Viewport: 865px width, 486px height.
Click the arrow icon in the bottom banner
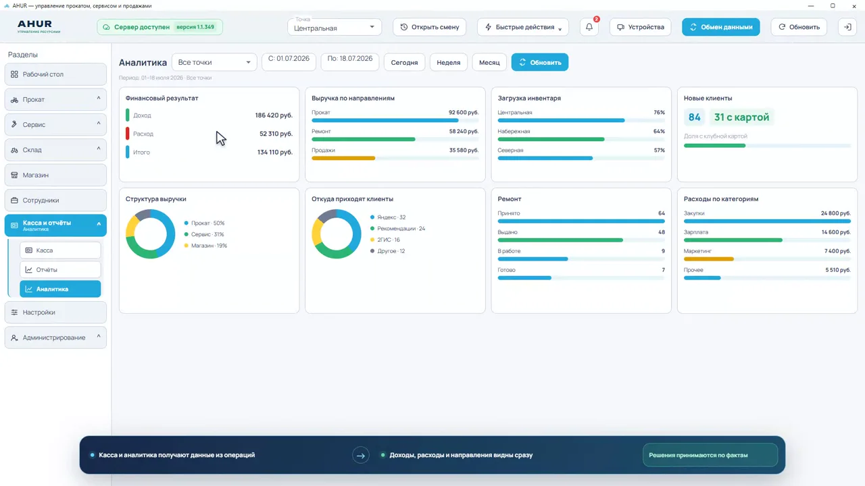coord(361,456)
